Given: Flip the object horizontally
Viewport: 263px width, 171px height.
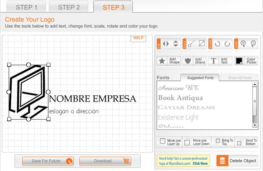Looking at the screenshot, I should 166,43.
